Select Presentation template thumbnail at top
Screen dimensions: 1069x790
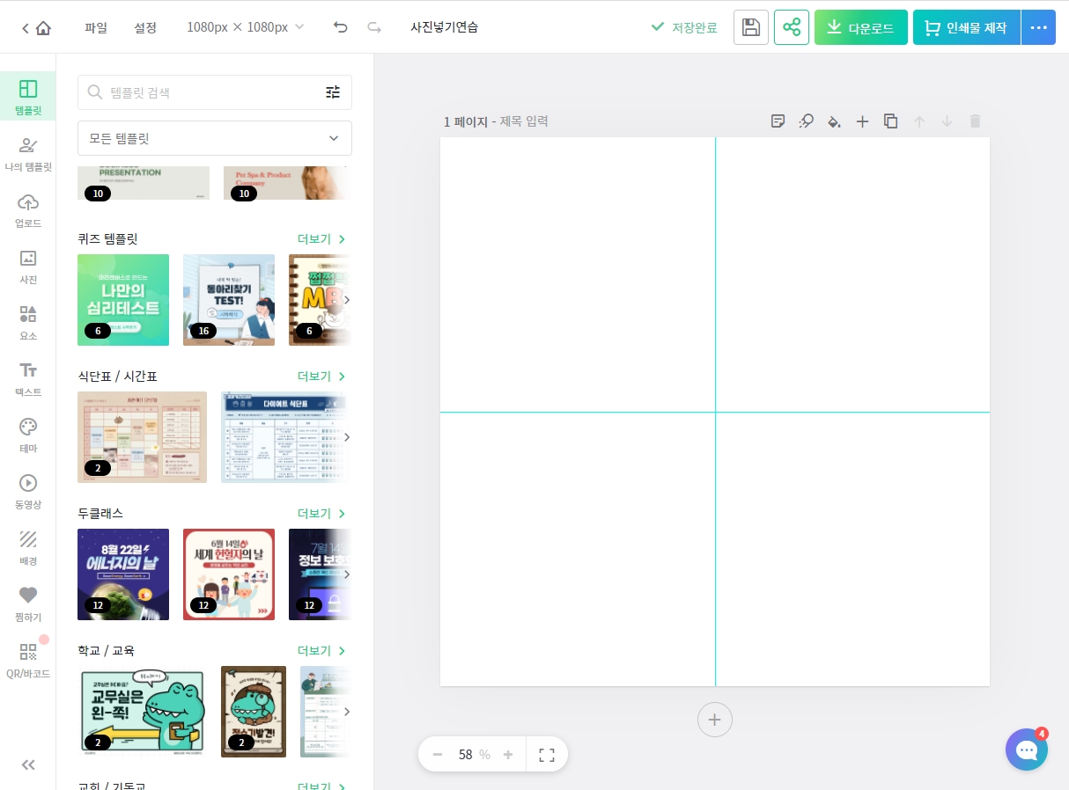coord(144,183)
